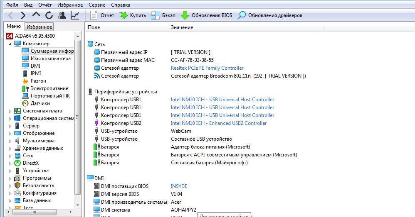The height and width of the screenshot is (217, 415).
Task: Click the Системная плата board icon
Action: point(17,111)
